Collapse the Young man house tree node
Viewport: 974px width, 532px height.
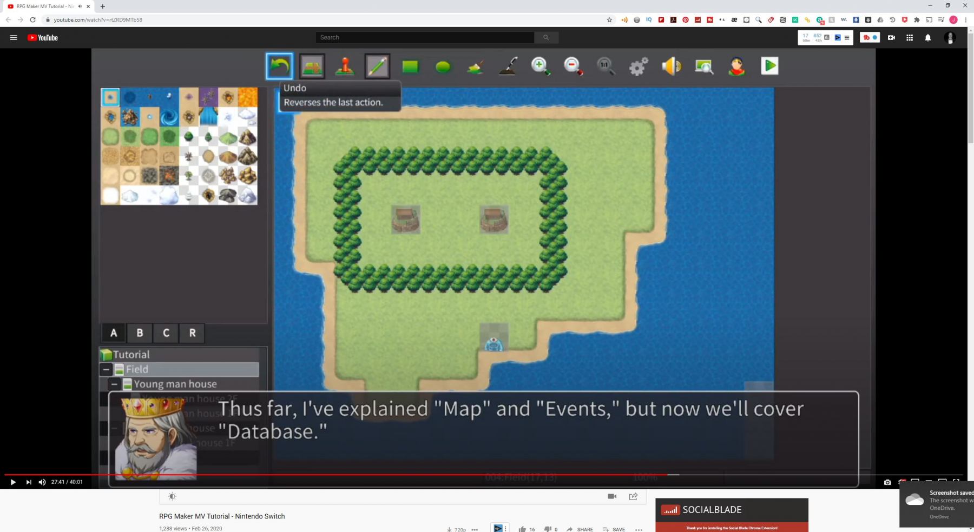[114, 384]
